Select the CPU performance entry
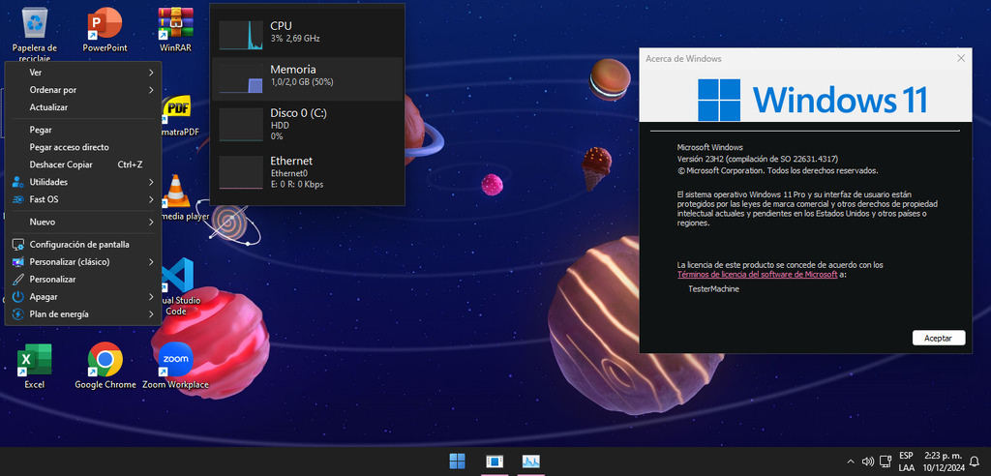 (x=307, y=32)
